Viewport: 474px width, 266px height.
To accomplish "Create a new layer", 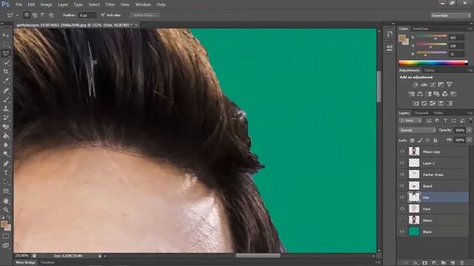I will tap(453, 263).
